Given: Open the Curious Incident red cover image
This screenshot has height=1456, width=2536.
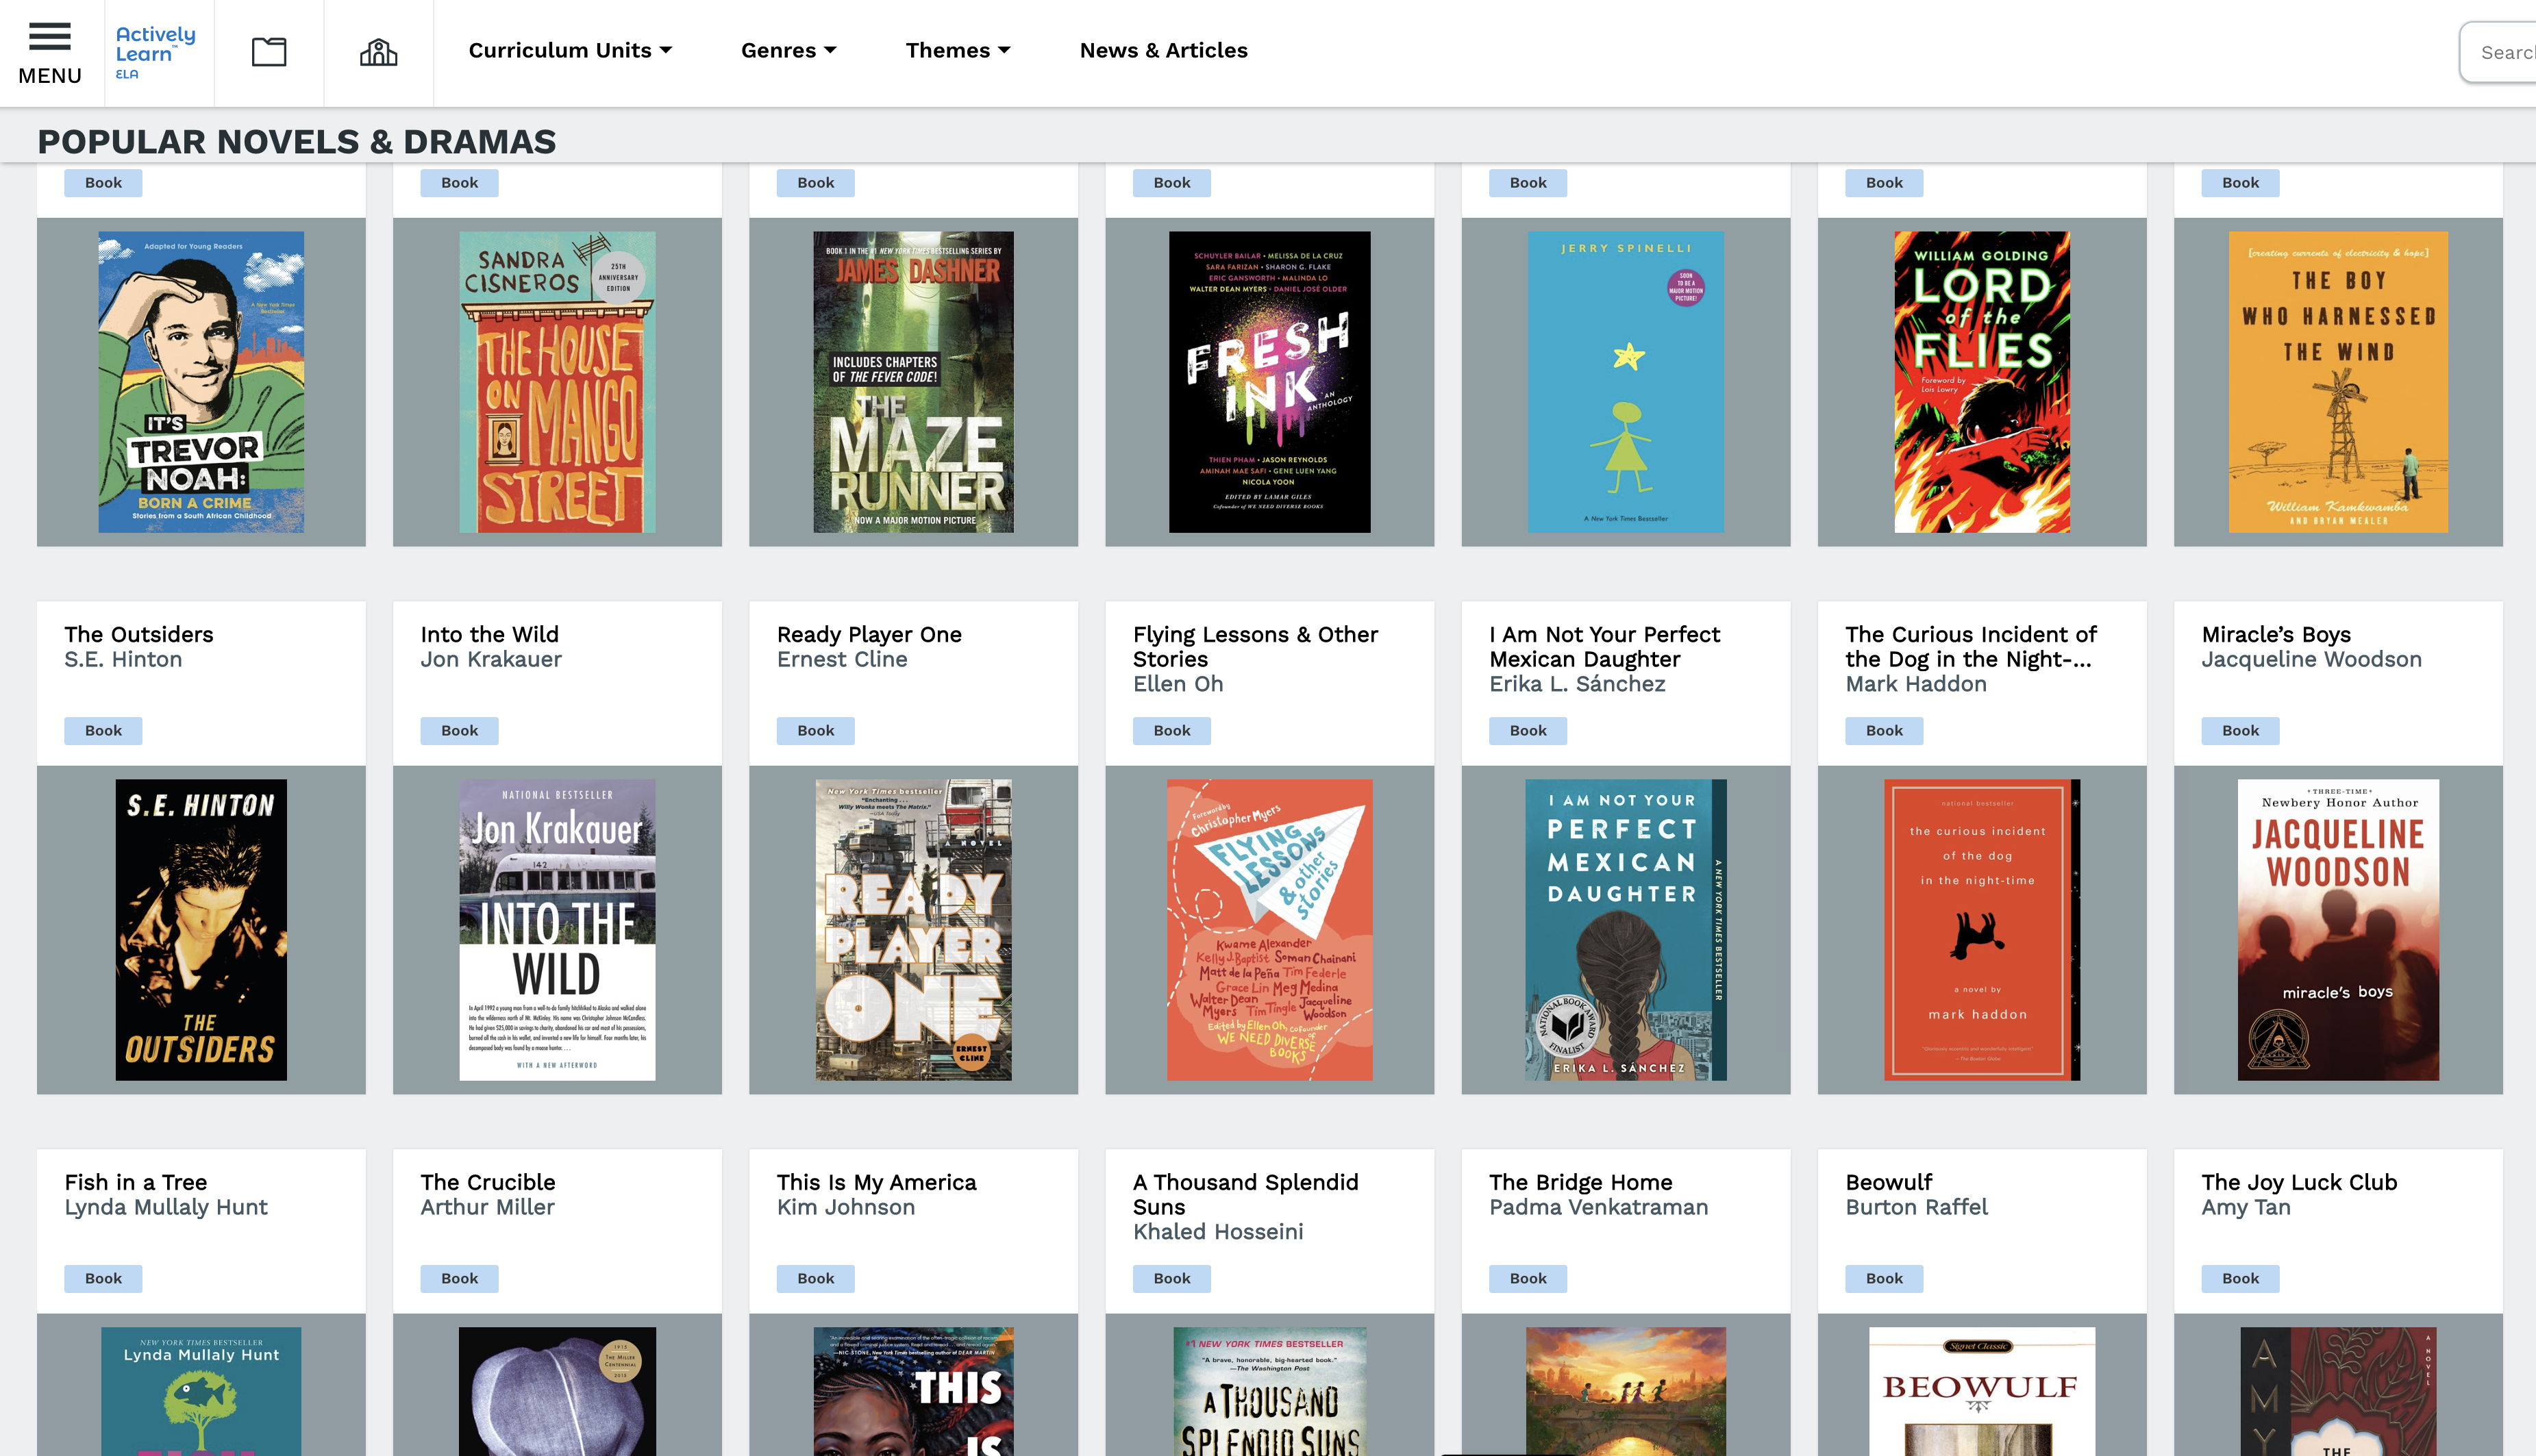Looking at the screenshot, I should (x=1981, y=930).
